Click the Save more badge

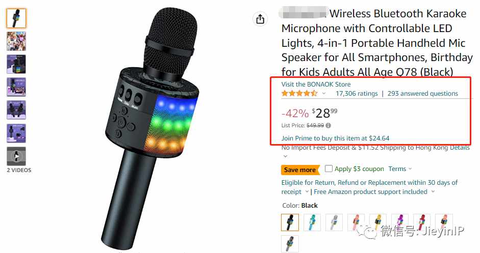[x=300, y=170]
